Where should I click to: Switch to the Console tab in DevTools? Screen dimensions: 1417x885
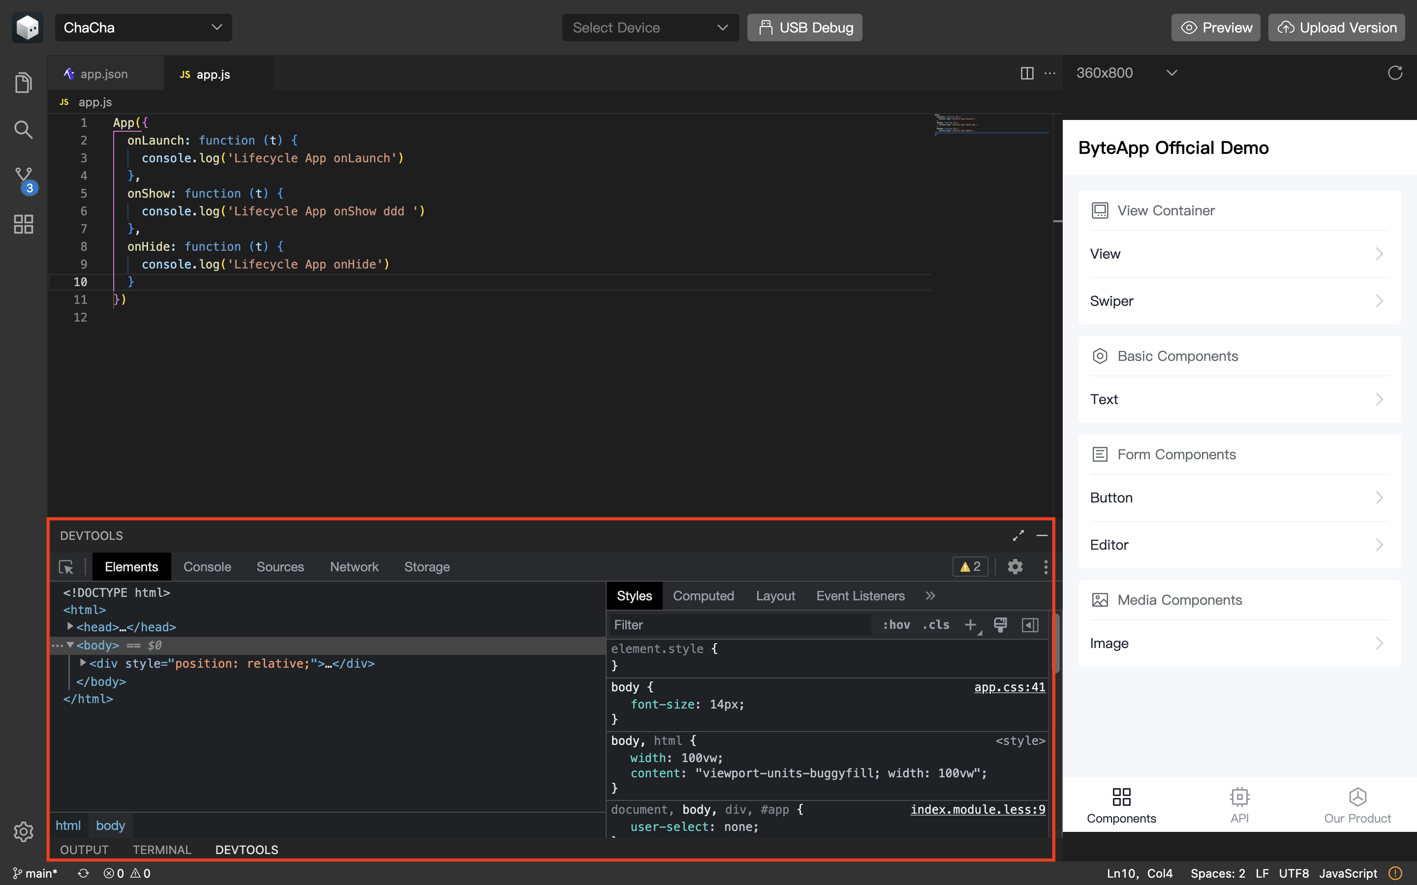[207, 567]
